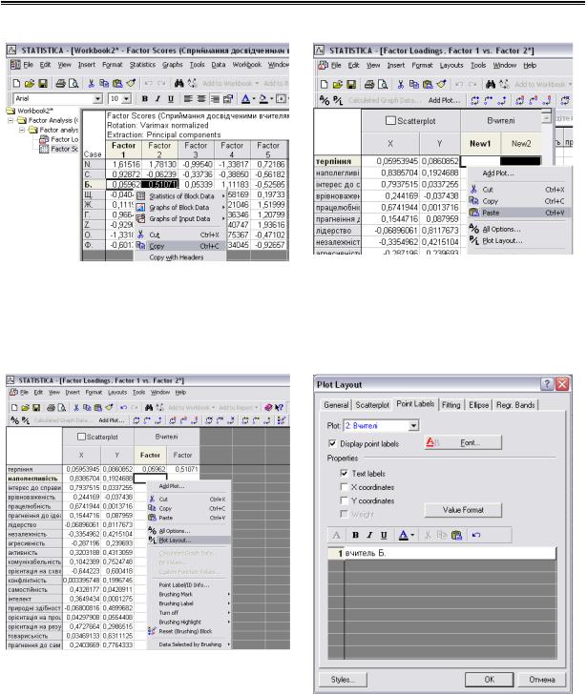587x694 pixels.
Task: Open the Arial font name dropdown
Action: (x=98, y=99)
